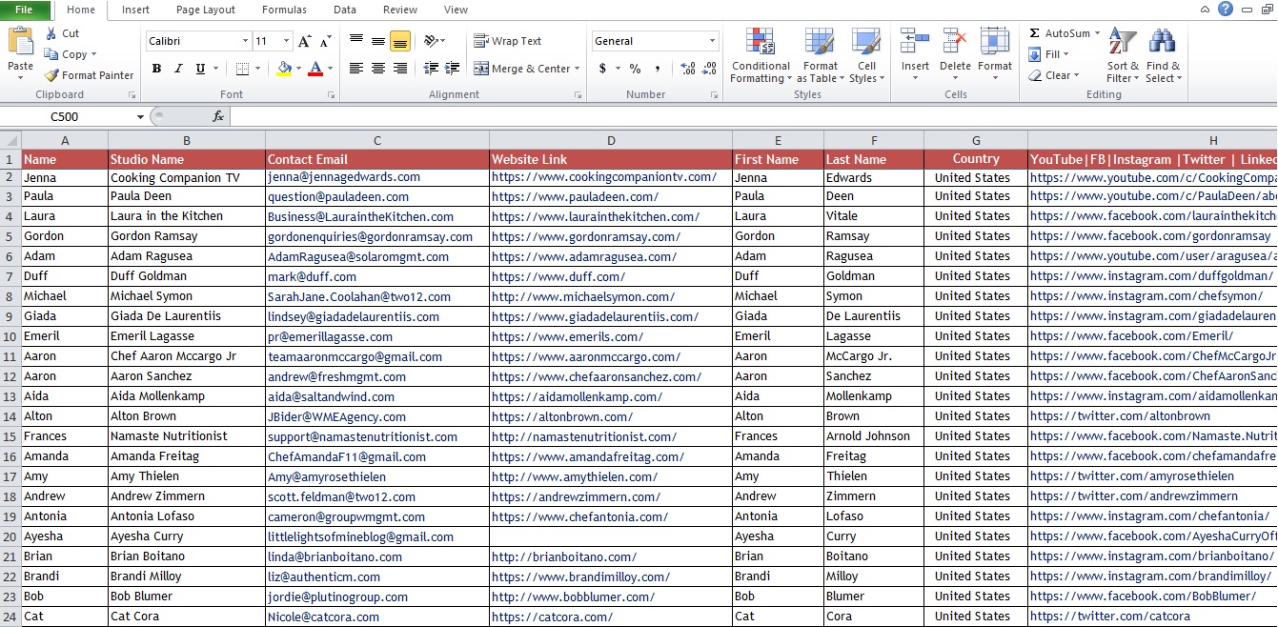The width and height of the screenshot is (1278, 627).
Task: Click Decrease Indent icon
Action: pyautogui.click(x=431, y=69)
